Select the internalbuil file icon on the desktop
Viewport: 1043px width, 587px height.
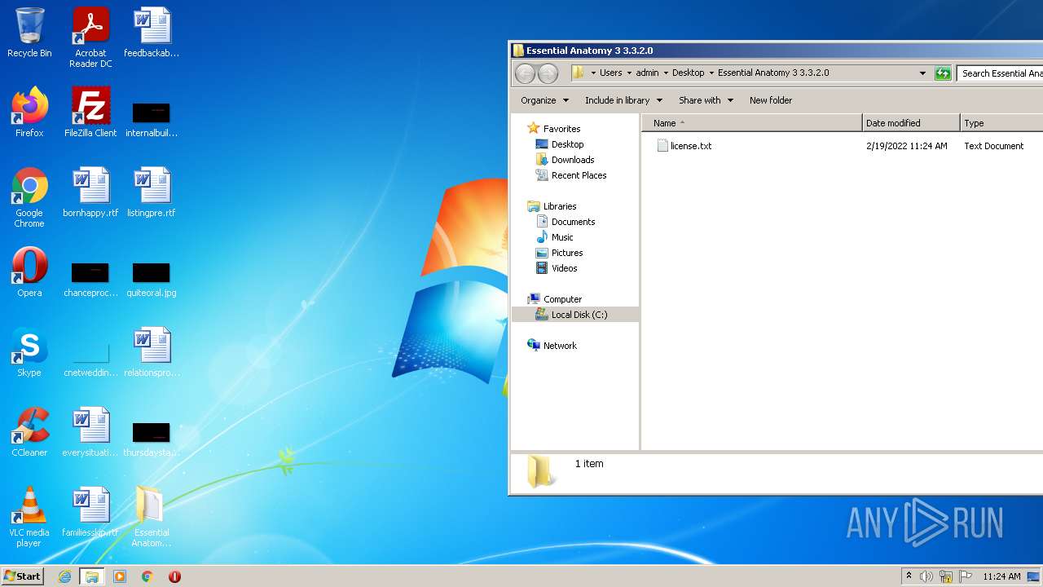click(x=152, y=119)
